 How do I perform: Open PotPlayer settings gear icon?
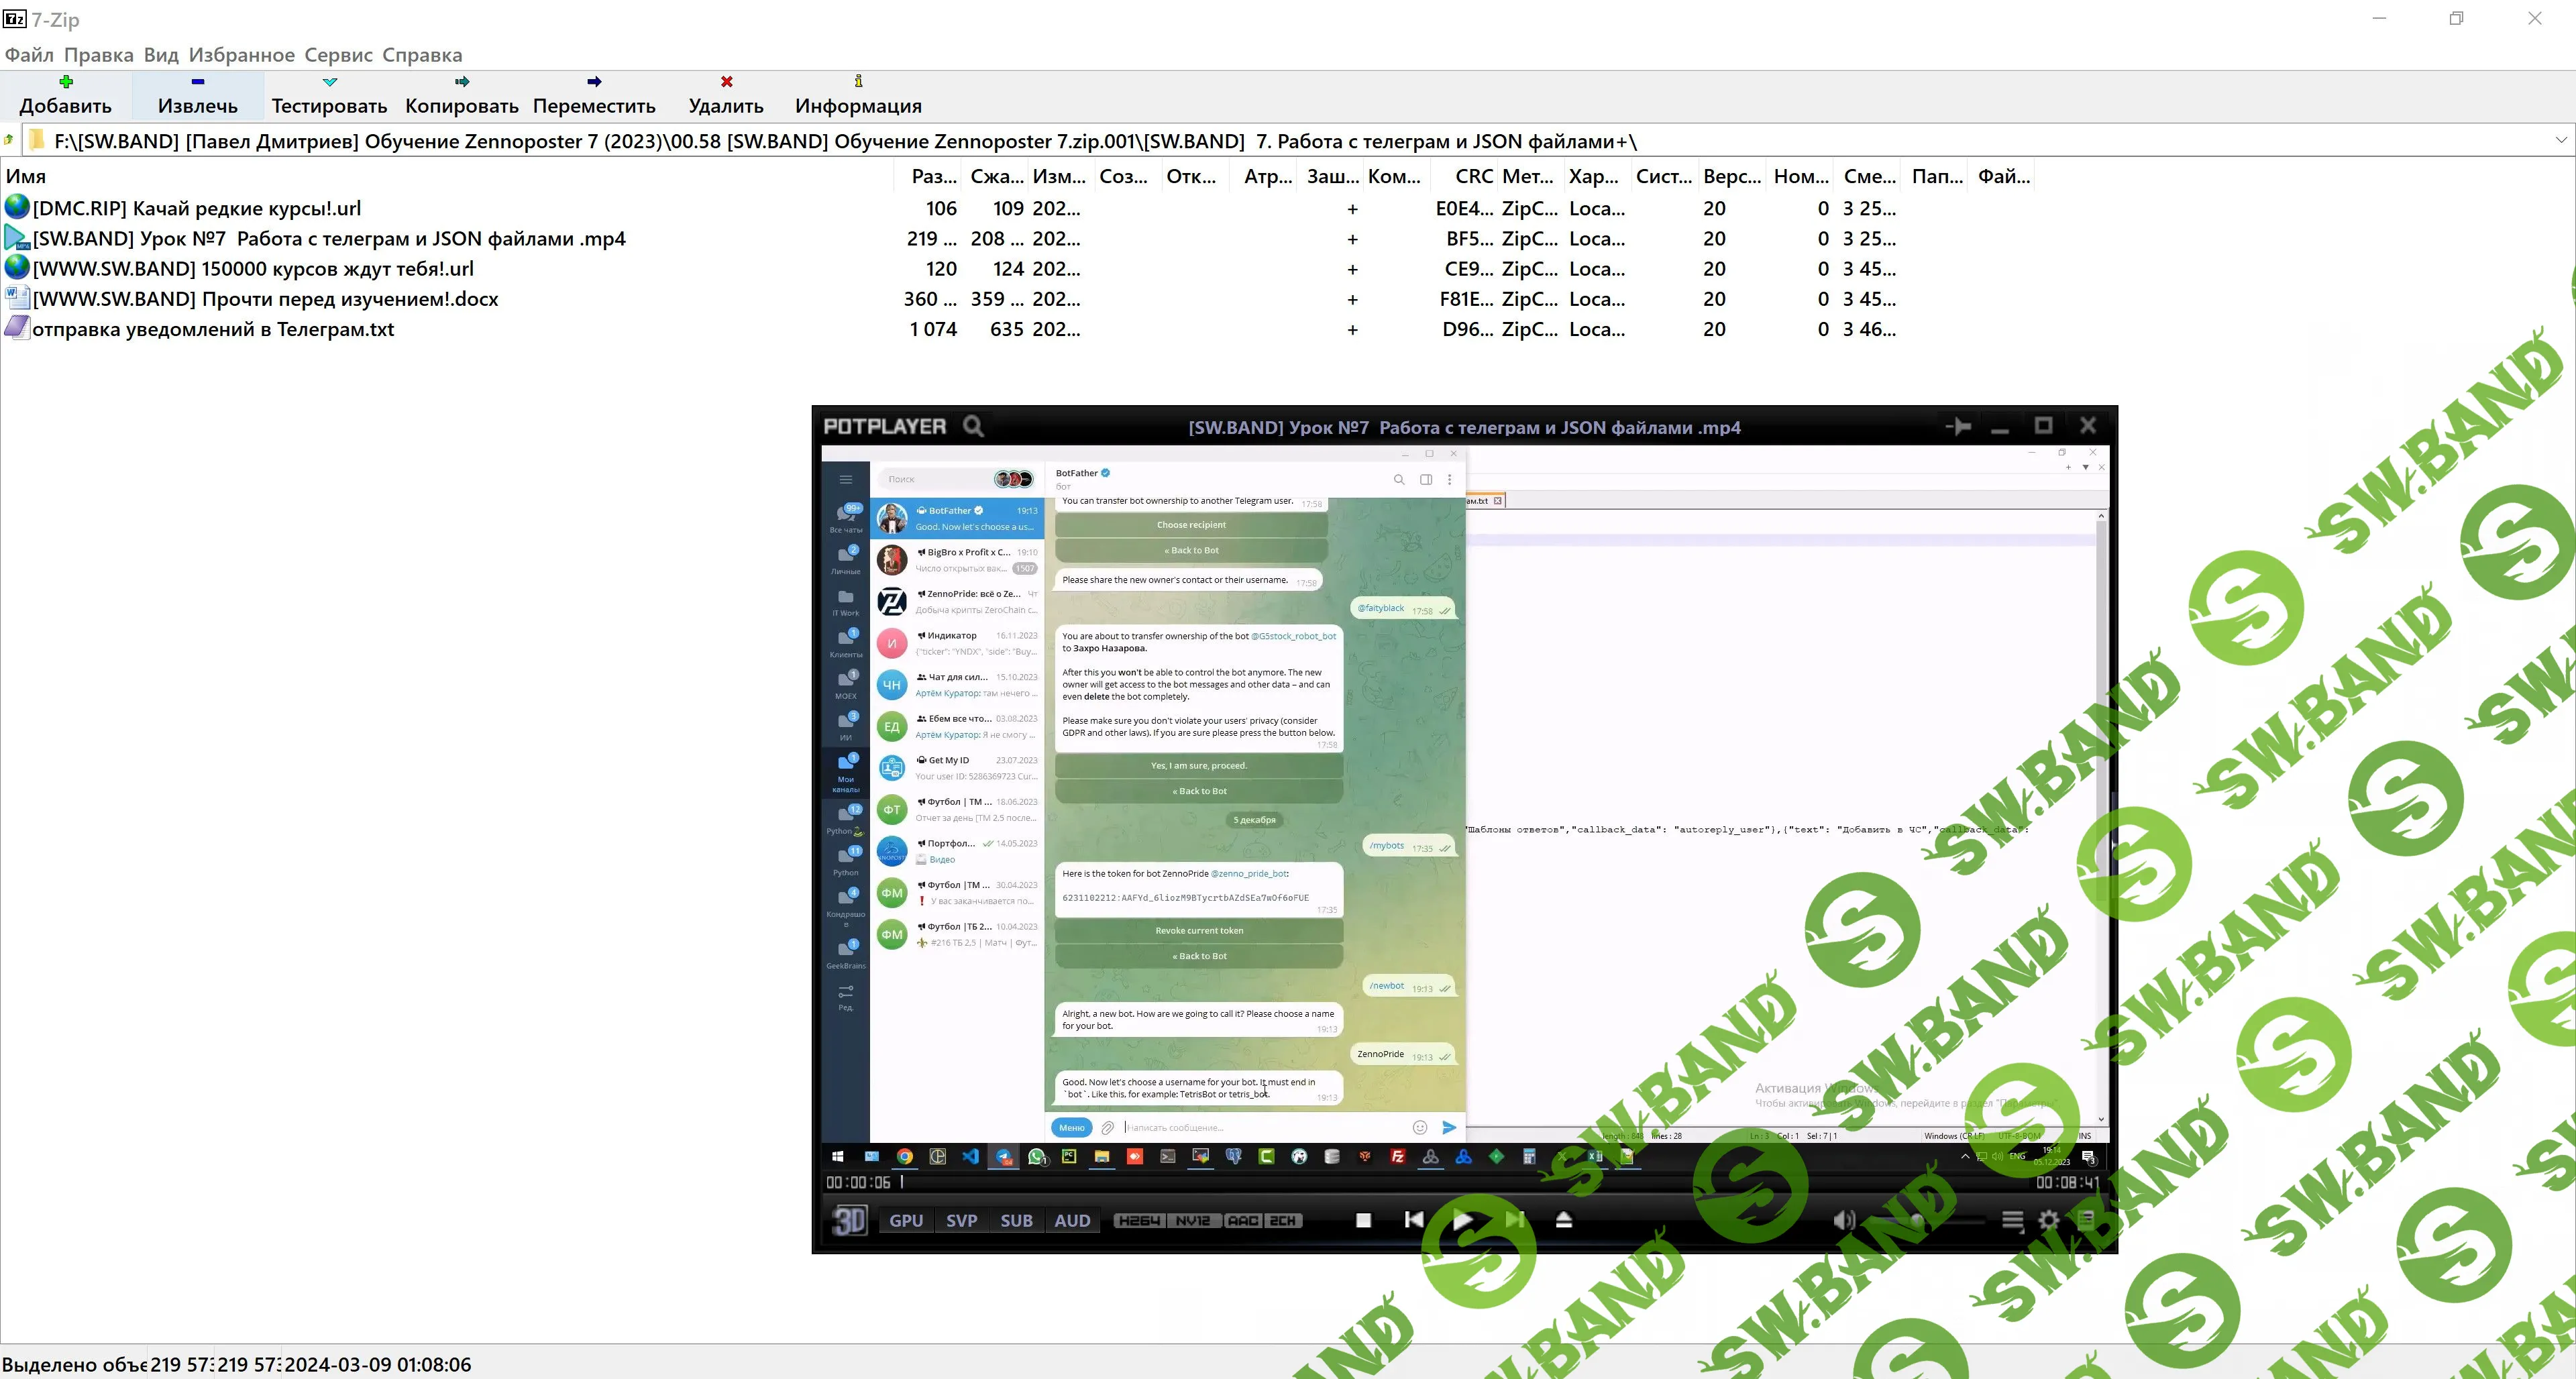coord(2049,1220)
